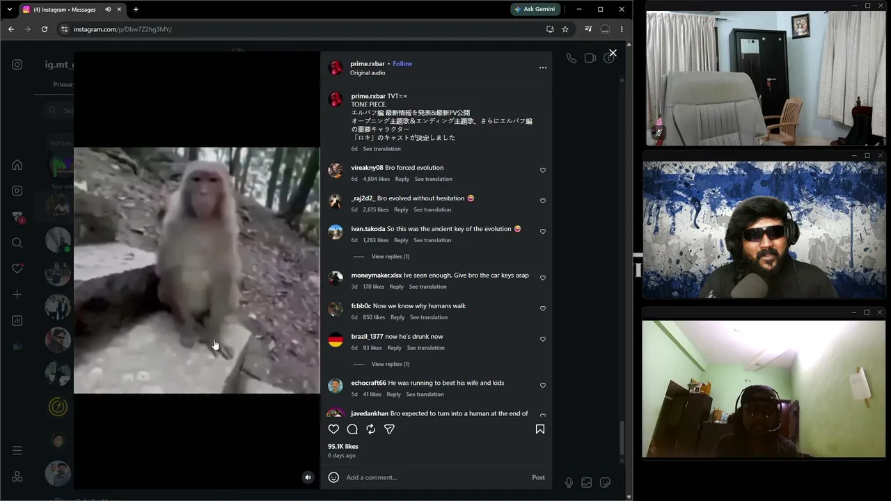Click the mic-muted icon in the top webcam window

659,132
